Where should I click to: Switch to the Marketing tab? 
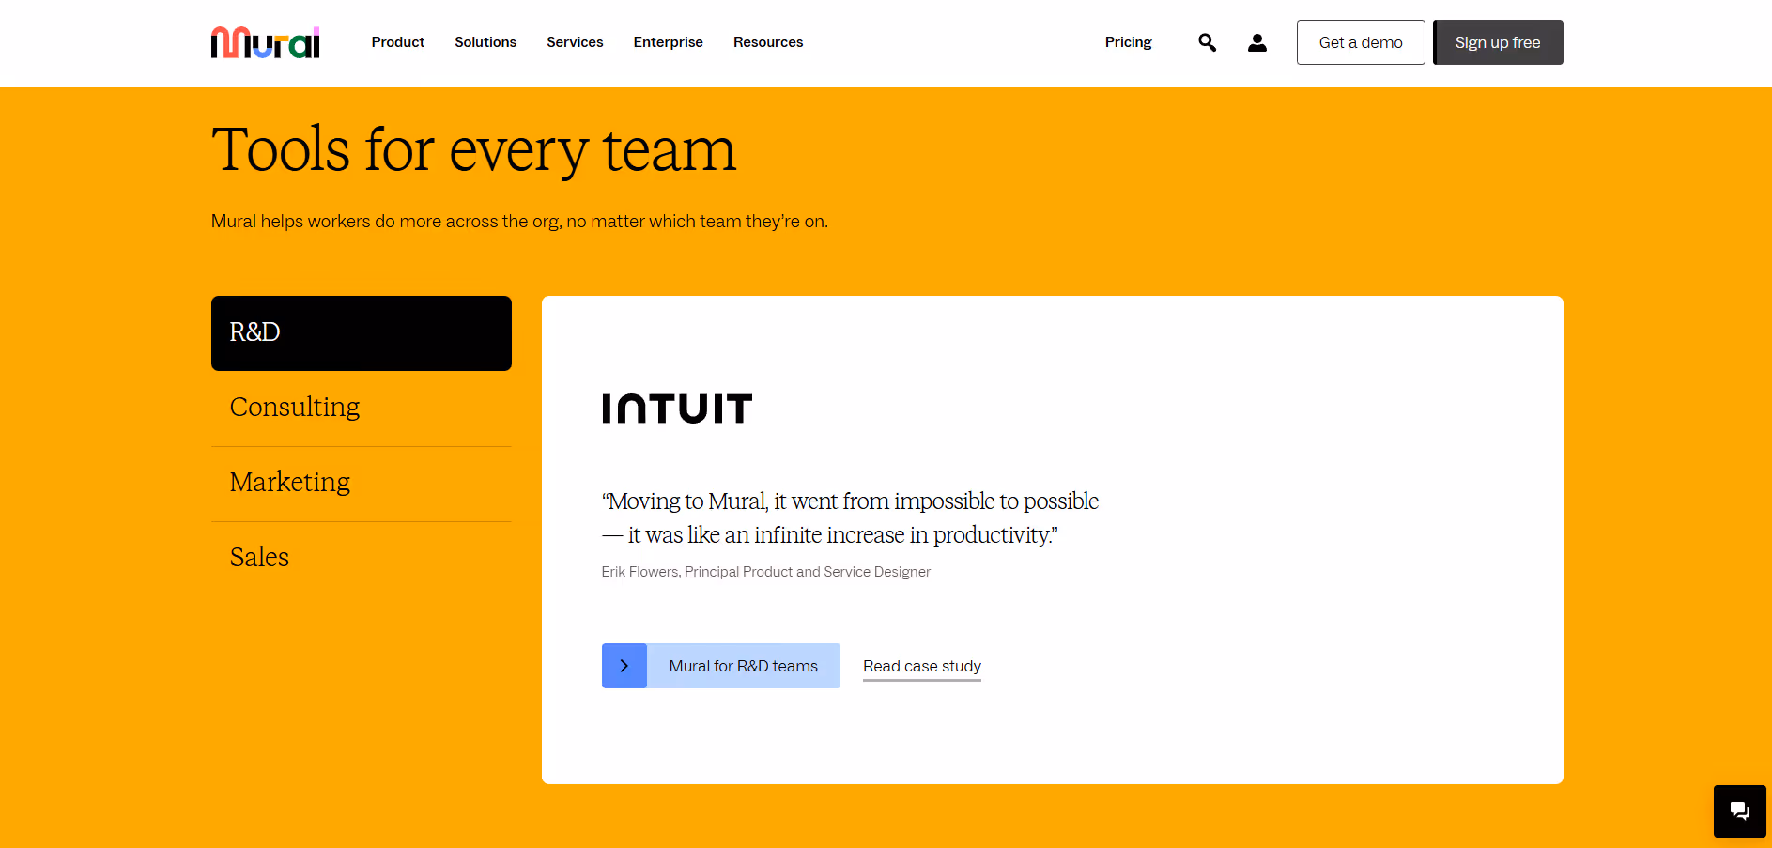362,483
